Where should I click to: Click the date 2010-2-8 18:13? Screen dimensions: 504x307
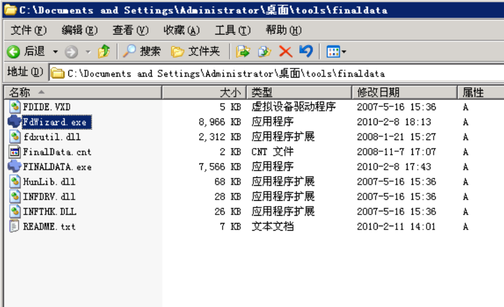pyautogui.click(x=394, y=122)
